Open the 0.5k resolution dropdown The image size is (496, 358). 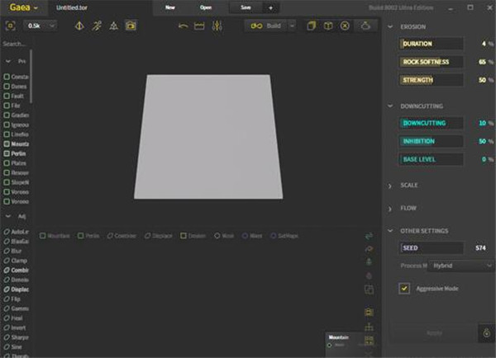(41, 26)
